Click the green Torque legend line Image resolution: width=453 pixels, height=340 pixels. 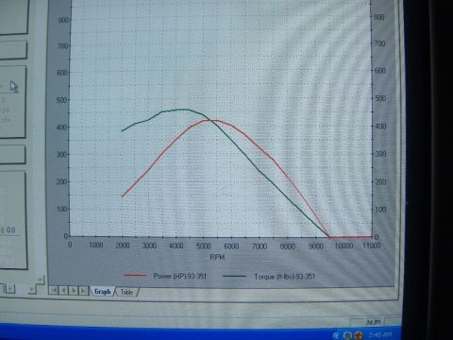234,277
